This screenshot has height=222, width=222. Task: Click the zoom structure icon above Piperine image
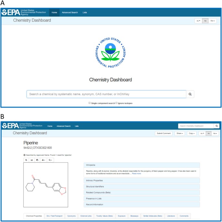(x=26, y=160)
